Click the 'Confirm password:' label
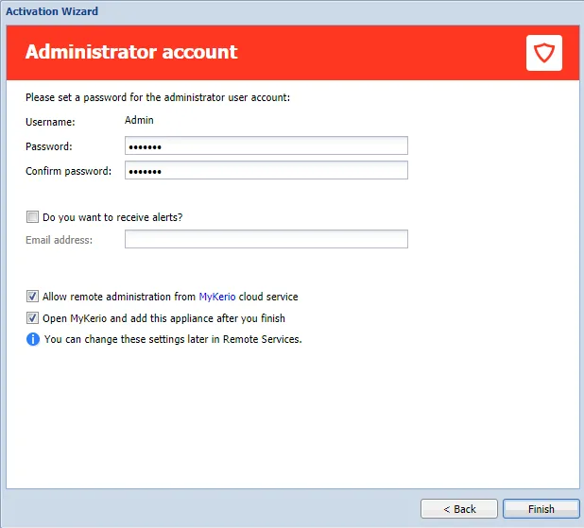The image size is (584, 528). point(69,171)
